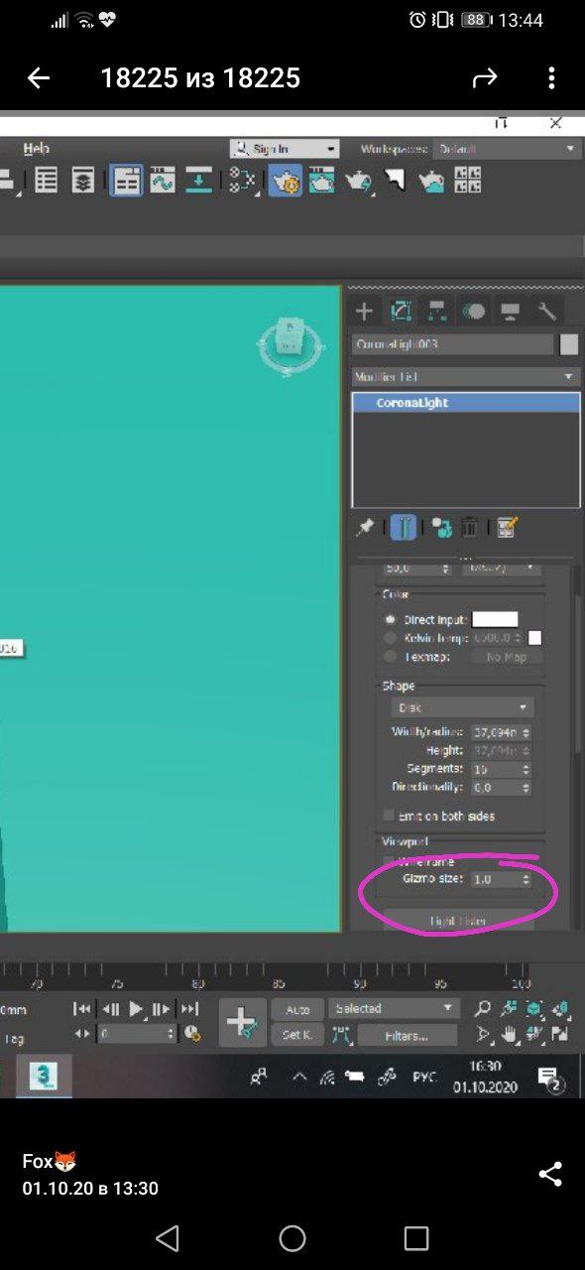Adjust the Directionality spinner
Image resolution: width=585 pixels, height=1270 pixels.
click(526, 787)
